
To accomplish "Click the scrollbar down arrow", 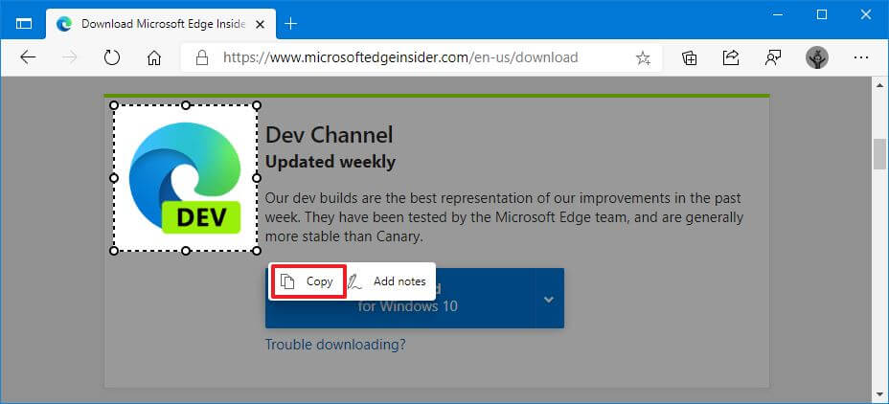I will pos(880,393).
